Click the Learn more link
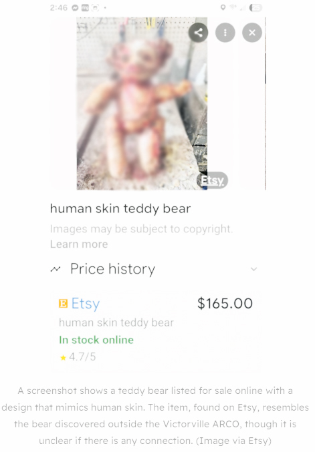The image size is (315, 452). coord(79,244)
